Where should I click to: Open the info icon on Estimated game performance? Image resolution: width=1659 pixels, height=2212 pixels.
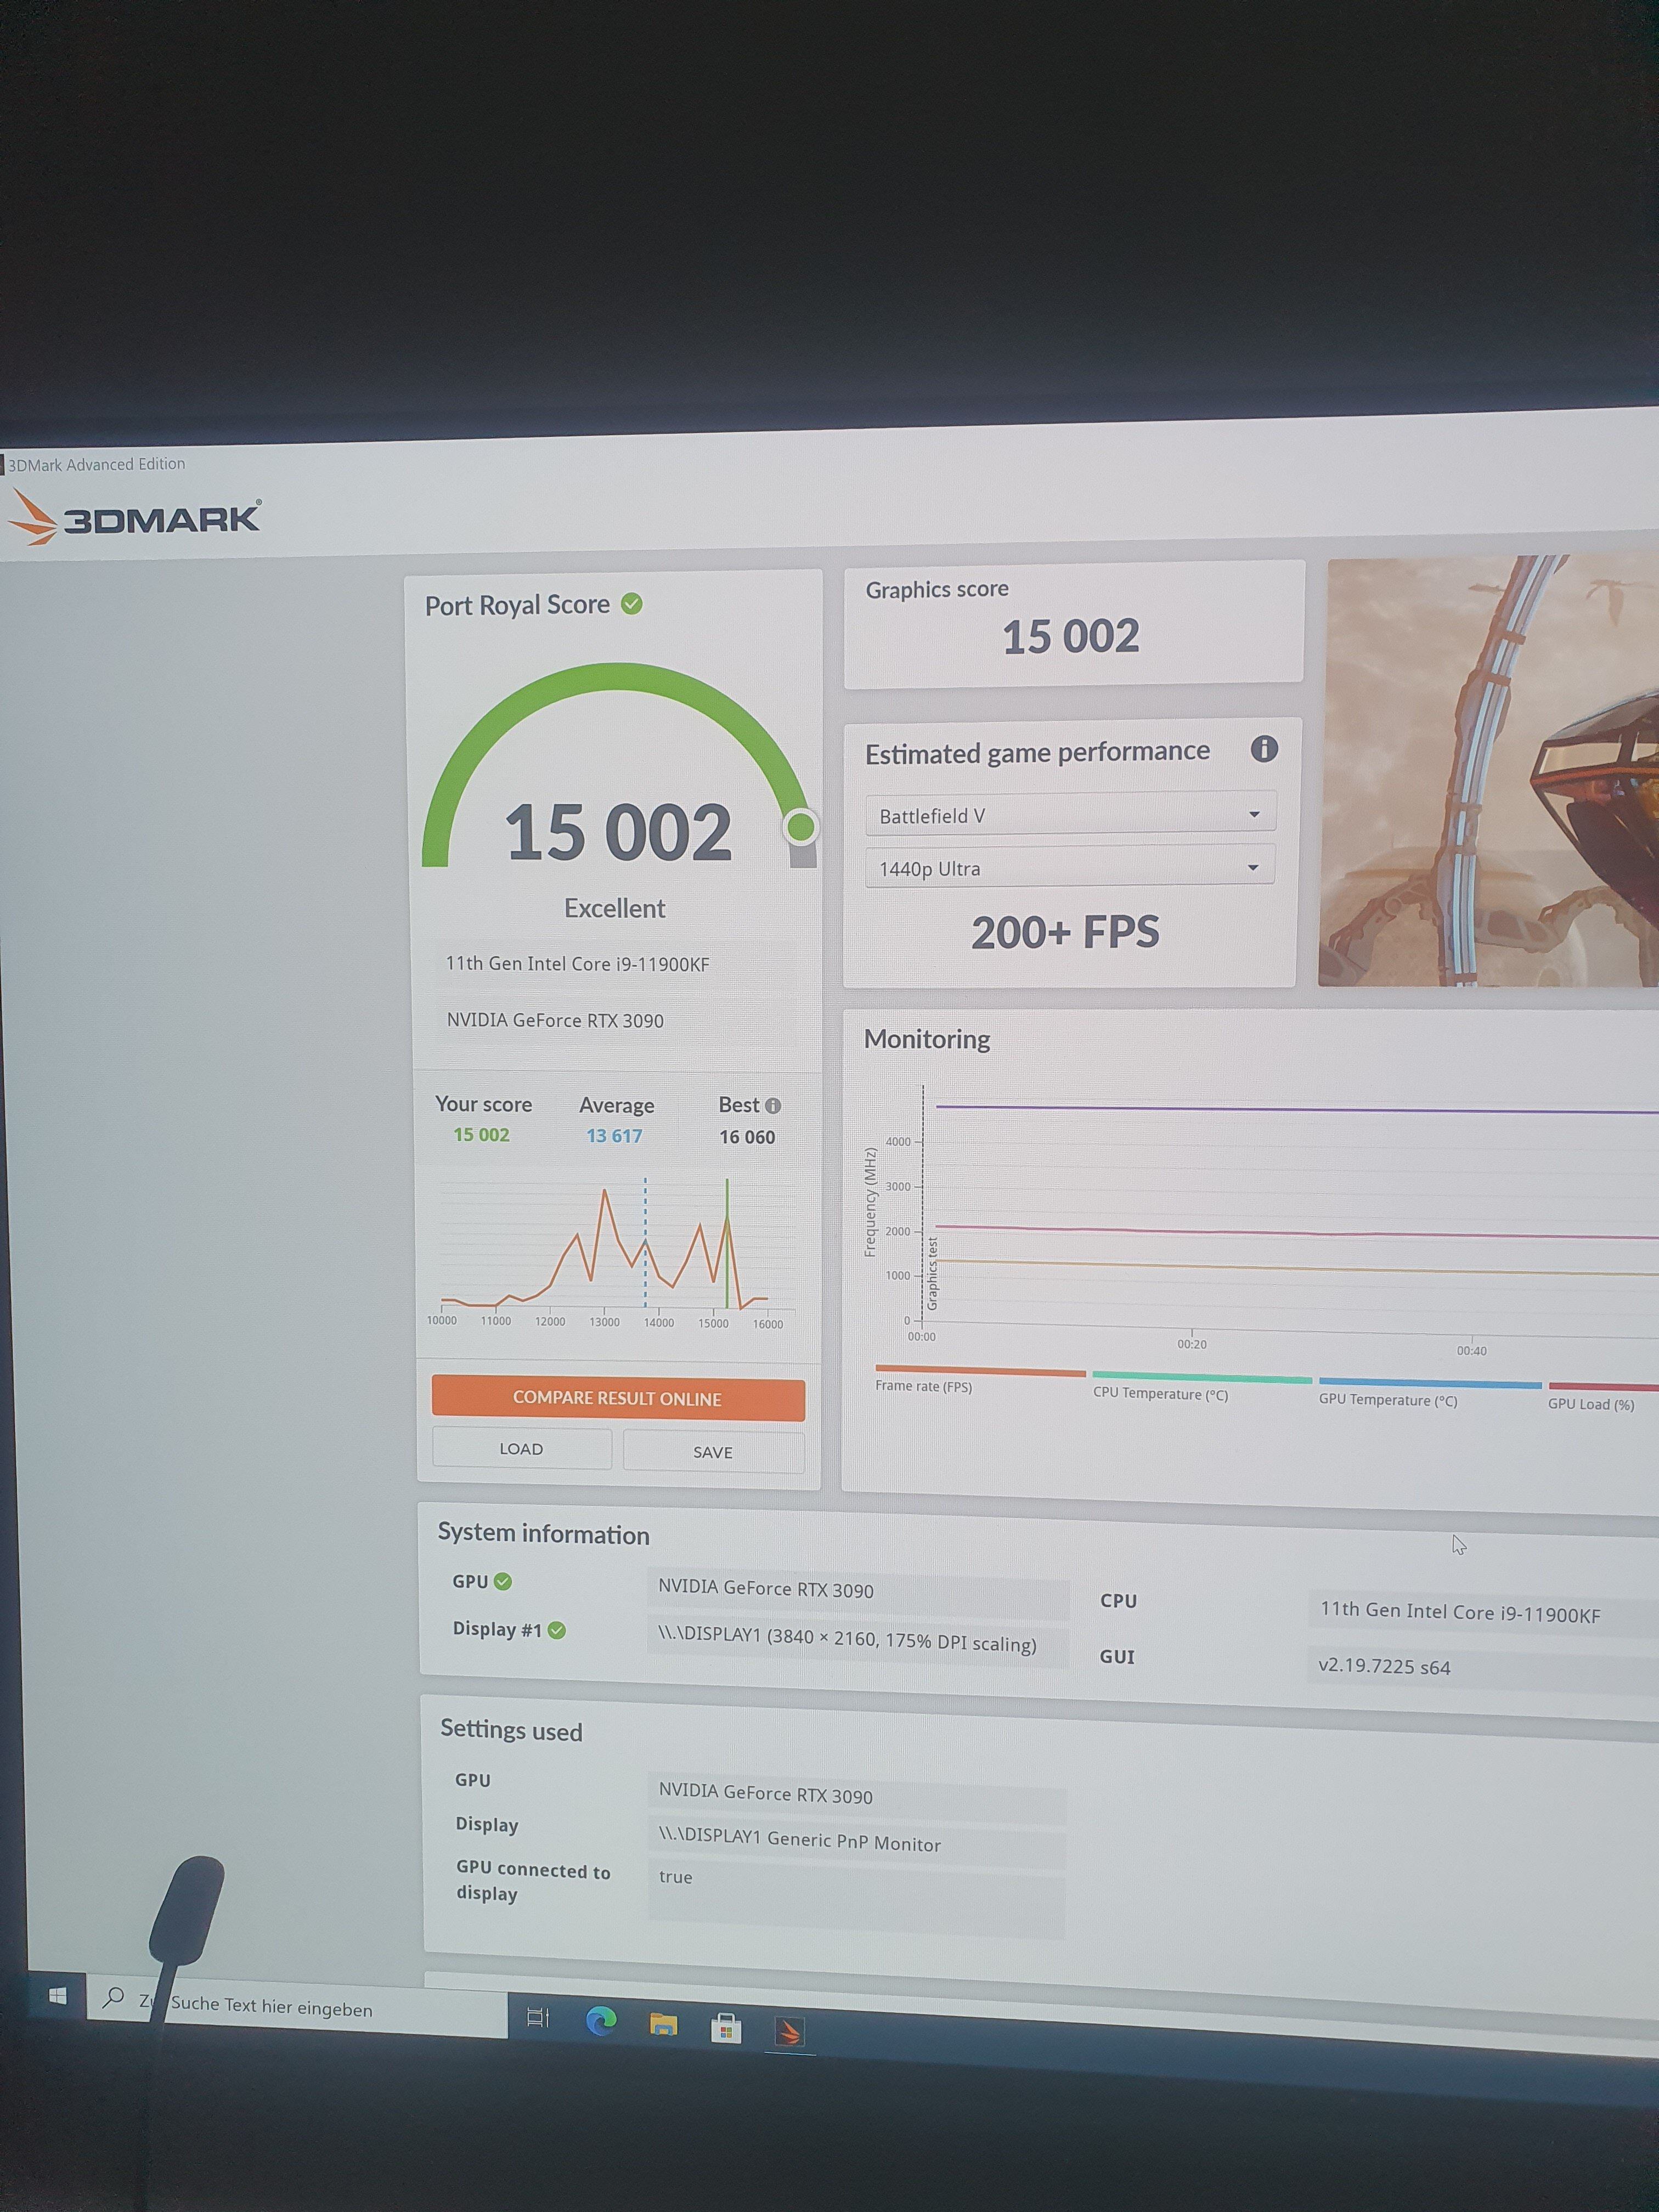click(x=1263, y=749)
